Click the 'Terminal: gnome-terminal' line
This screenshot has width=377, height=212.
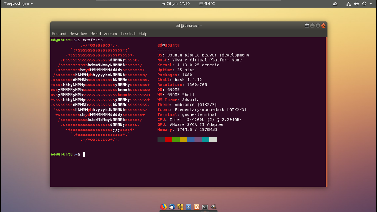pyautogui.click(x=187, y=115)
